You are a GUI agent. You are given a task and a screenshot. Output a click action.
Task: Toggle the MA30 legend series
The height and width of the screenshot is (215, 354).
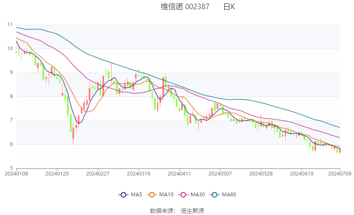coord(192,195)
